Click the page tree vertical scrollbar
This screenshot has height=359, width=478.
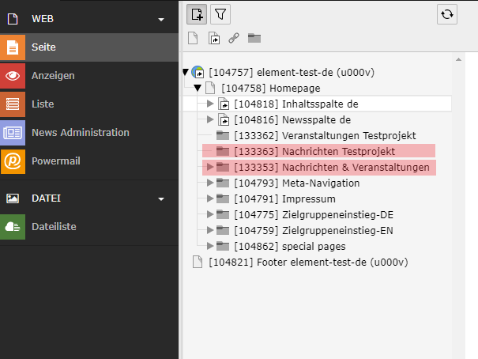[457, 198]
